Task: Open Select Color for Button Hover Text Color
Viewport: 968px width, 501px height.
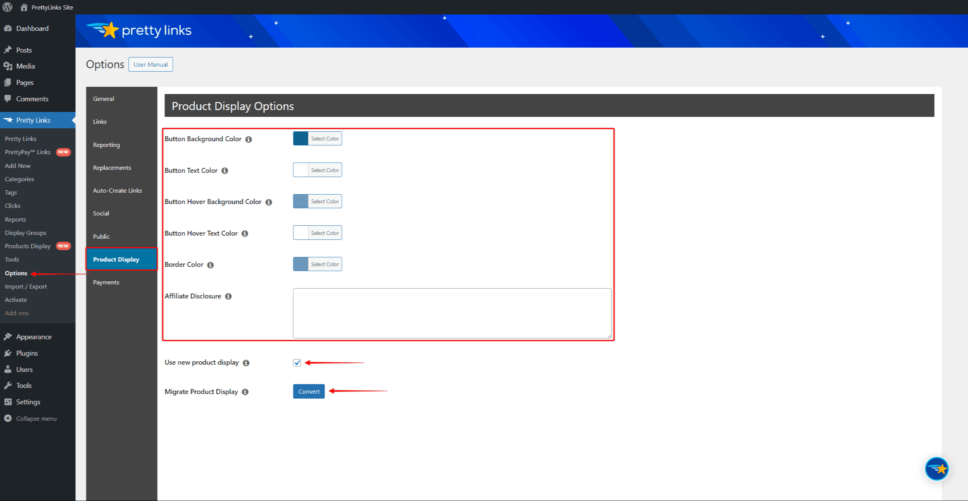Action: [324, 233]
